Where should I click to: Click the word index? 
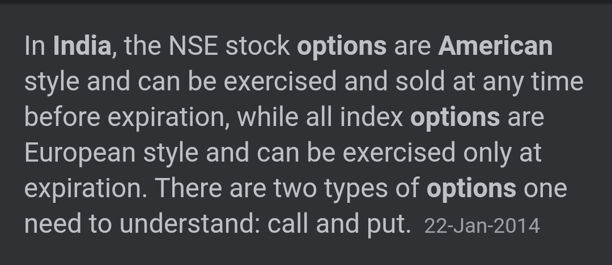click(x=372, y=117)
